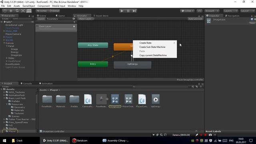Viewport: 256px width, 144px height.
Task: Click the cloud services icon
Action: pos(199,11)
